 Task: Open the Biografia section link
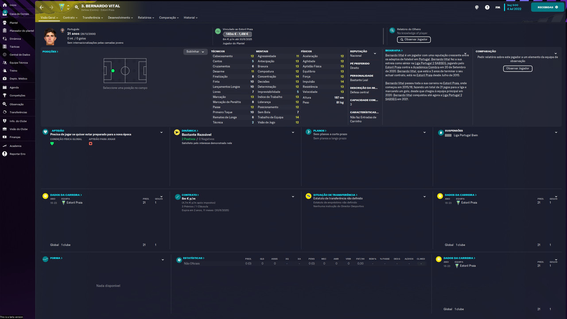click(394, 51)
